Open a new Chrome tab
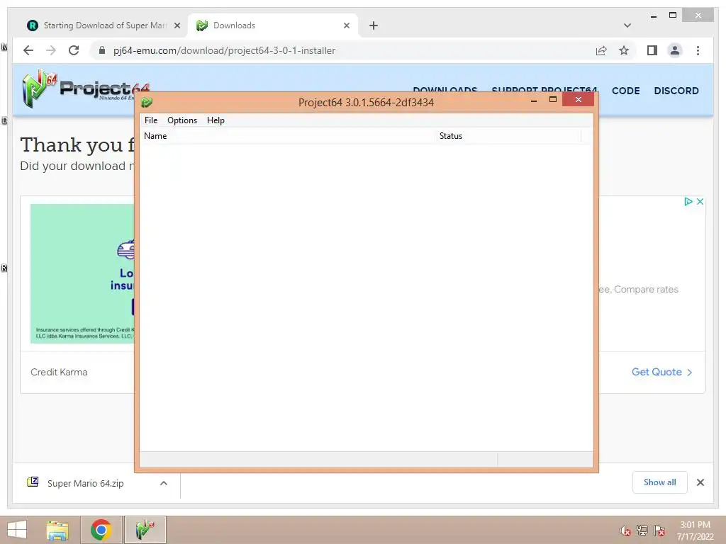 coord(374,25)
